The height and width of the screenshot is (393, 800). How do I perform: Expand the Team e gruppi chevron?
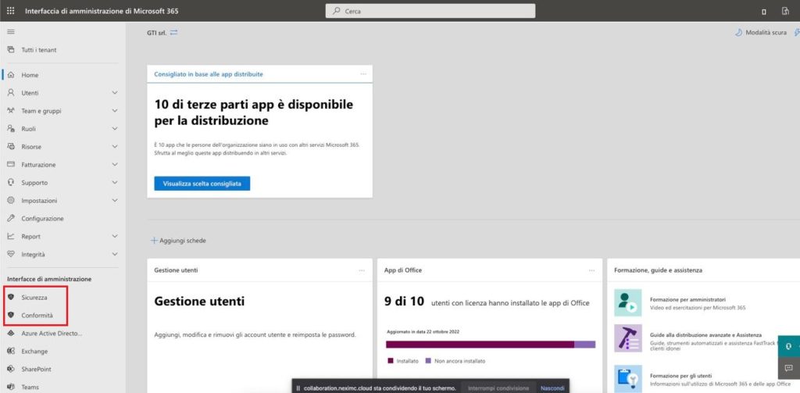point(115,111)
